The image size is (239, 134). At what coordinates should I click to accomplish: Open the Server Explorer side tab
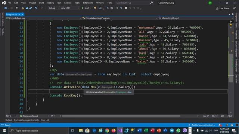3,19
